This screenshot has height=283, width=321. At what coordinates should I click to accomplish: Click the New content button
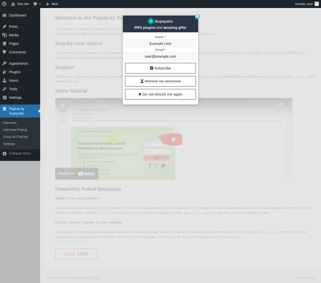click(x=52, y=4)
